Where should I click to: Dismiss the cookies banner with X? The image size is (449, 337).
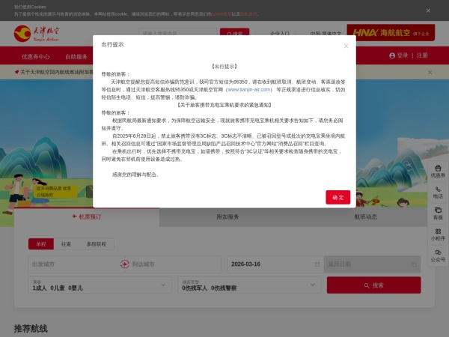pos(428,10)
